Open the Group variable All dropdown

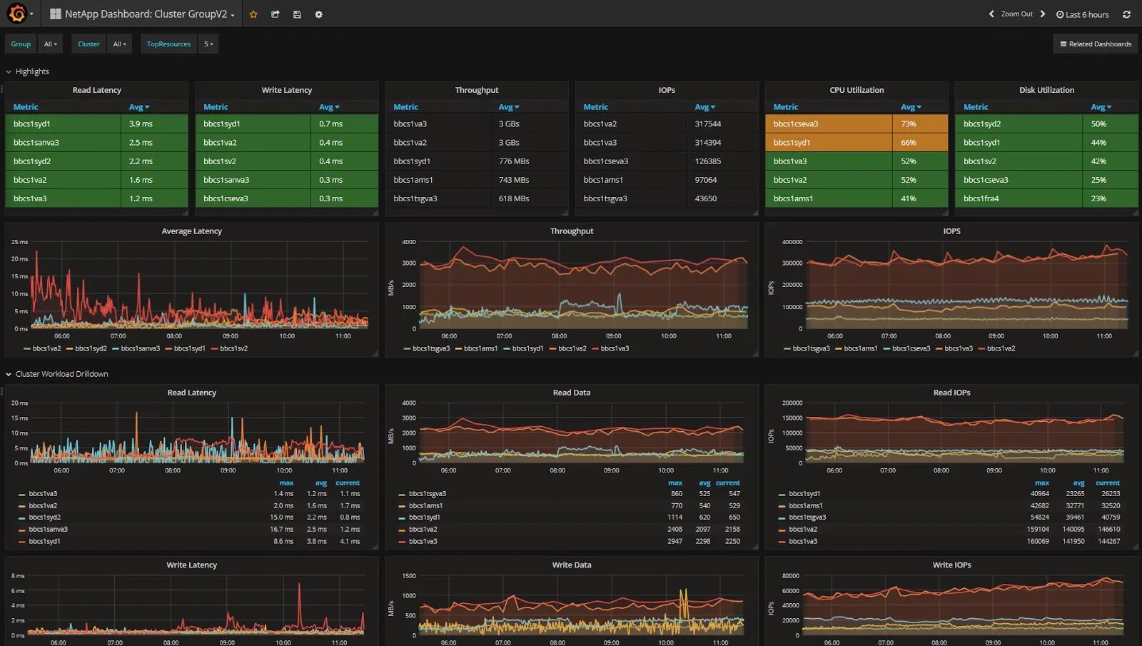click(x=51, y=44)
